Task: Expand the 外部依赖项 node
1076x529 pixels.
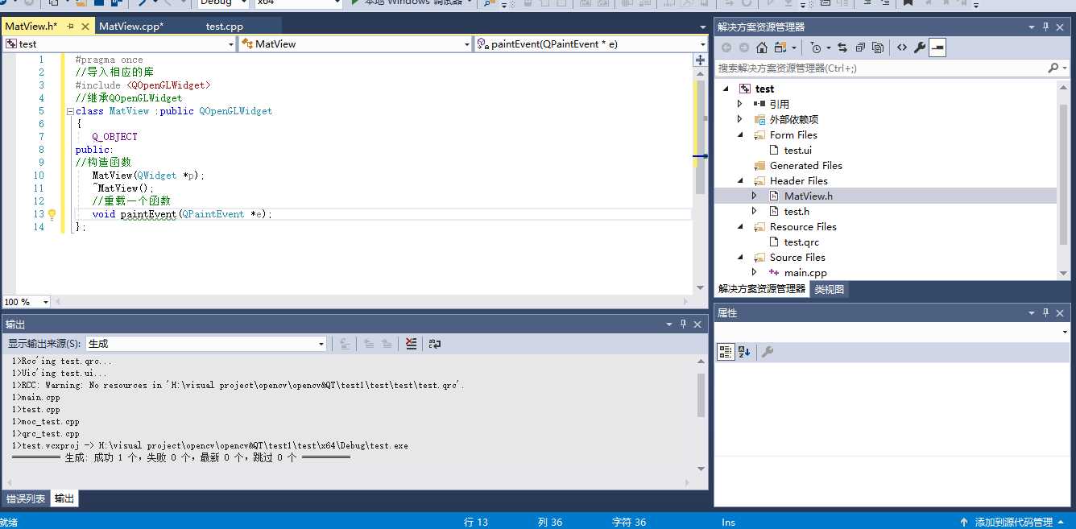Action: [740, 119]
